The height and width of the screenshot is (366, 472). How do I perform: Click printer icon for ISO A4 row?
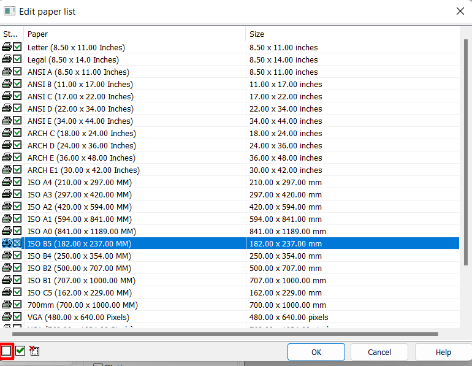pyautogui.click(x=7, y=182)
